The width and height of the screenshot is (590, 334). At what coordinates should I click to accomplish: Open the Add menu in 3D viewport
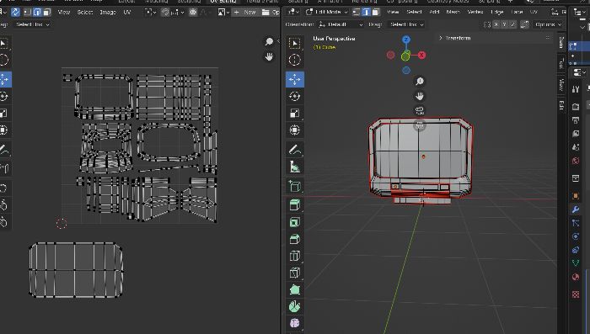point(434,12)
